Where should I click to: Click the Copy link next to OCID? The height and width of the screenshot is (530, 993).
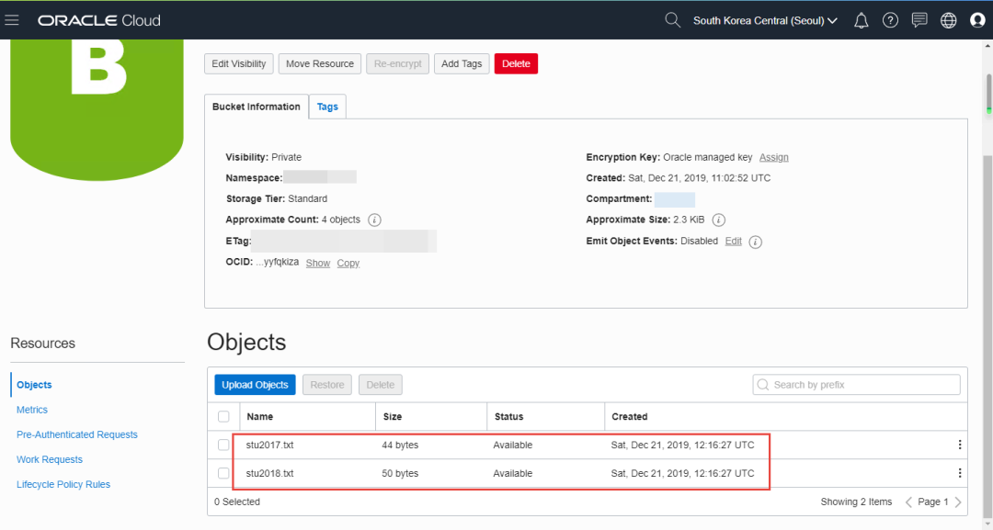tap(348, 264)
